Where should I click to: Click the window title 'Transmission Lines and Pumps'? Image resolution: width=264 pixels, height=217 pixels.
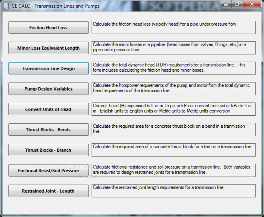pos(67,6)
